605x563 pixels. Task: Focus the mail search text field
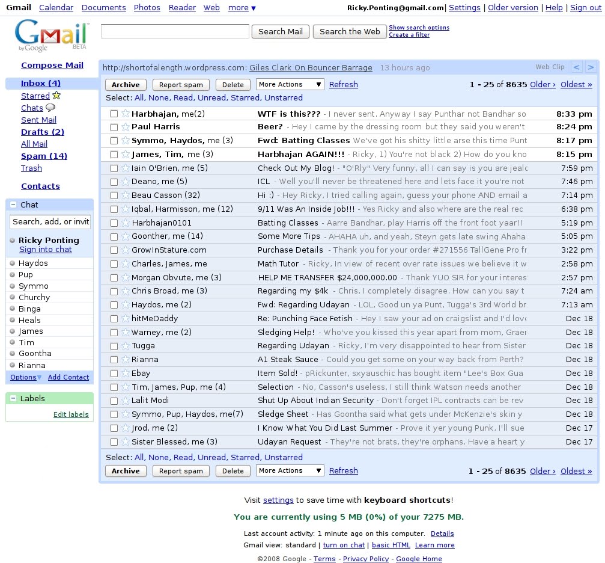pos(175,31)
